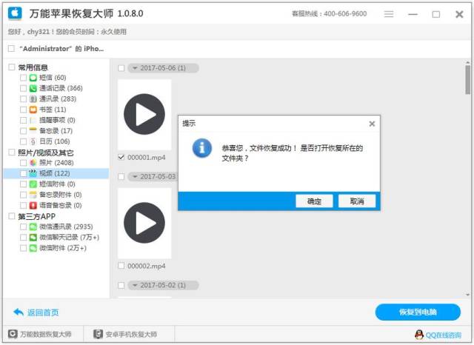
Task: Open 万能数据恢复大师 from the footer
Action: (x=46, y=334)
